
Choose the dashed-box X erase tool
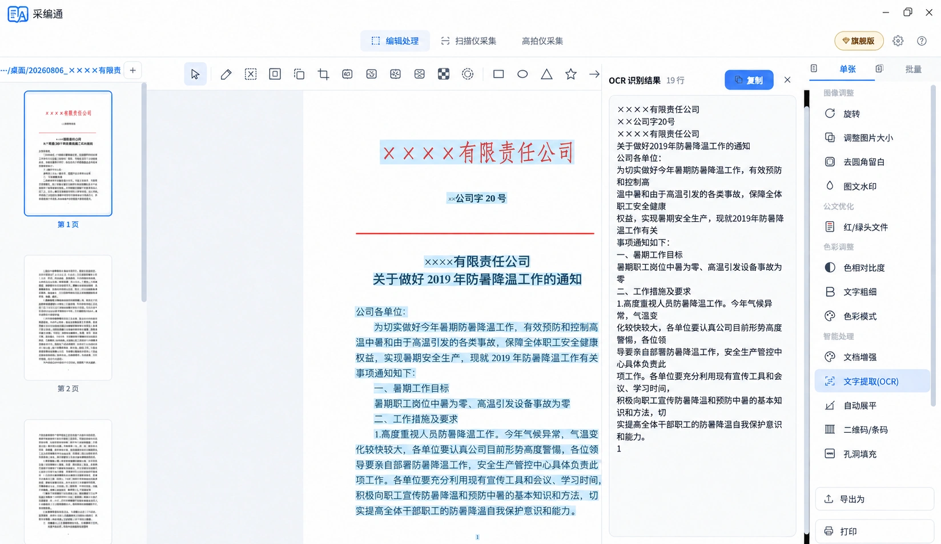251,74
